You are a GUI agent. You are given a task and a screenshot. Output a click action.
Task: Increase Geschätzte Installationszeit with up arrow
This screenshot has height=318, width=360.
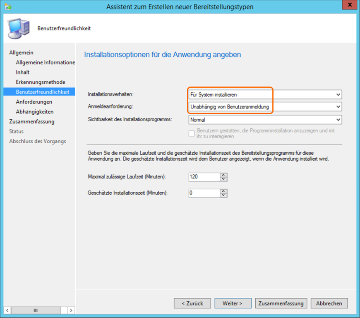tap(224, 191)
